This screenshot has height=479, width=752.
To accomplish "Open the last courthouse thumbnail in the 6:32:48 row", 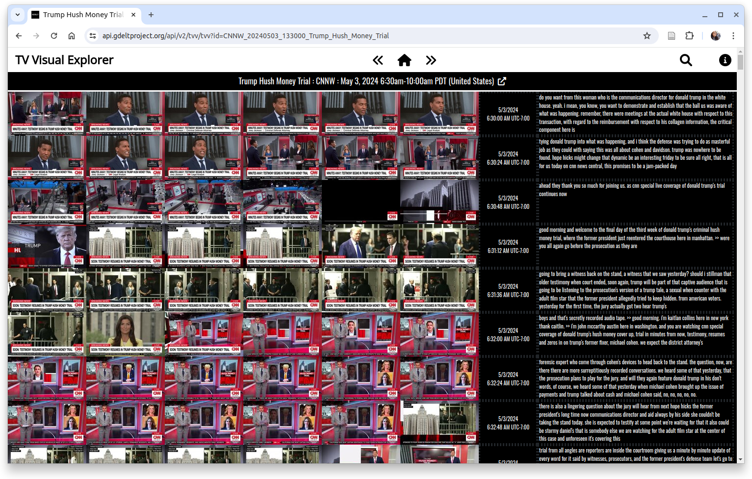I will tap(440, 423).
